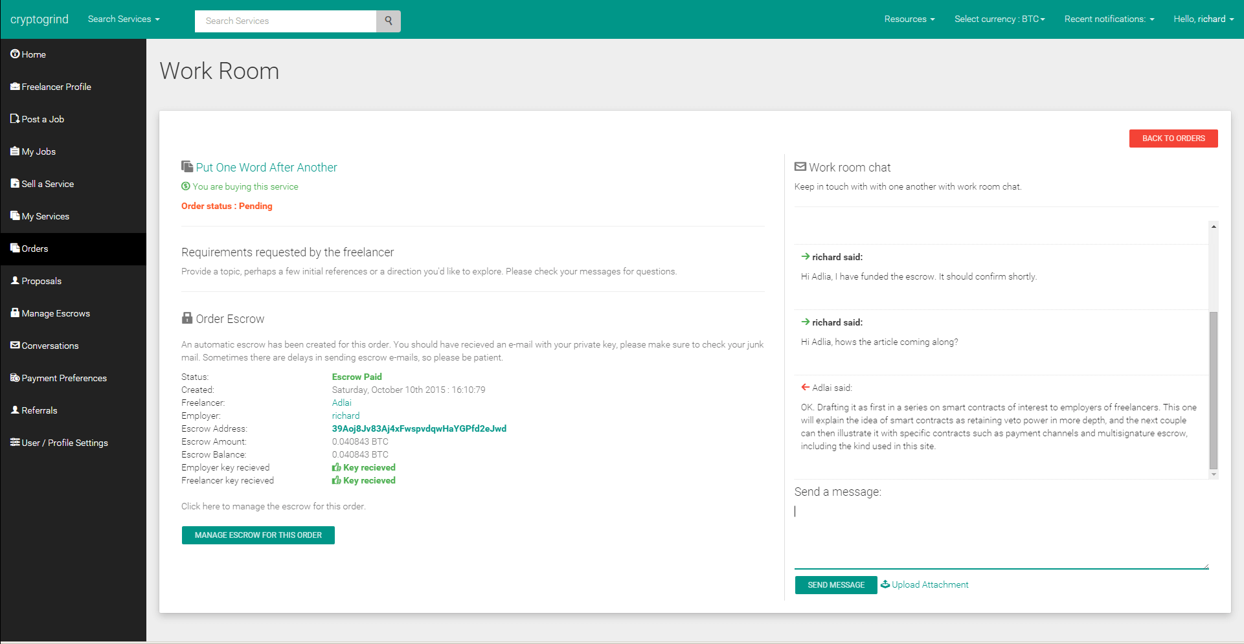Click the Conversations envelope icon

point(15,345)
